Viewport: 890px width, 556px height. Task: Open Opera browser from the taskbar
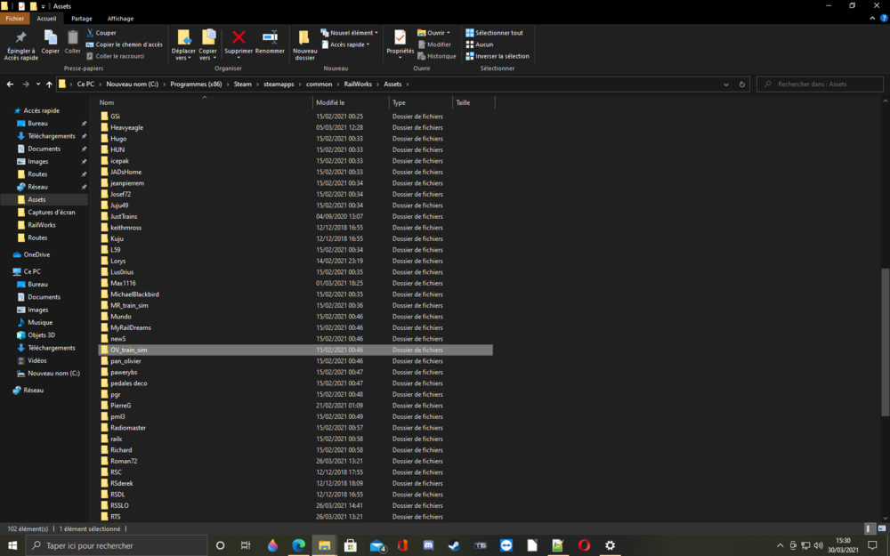point(584,545)
